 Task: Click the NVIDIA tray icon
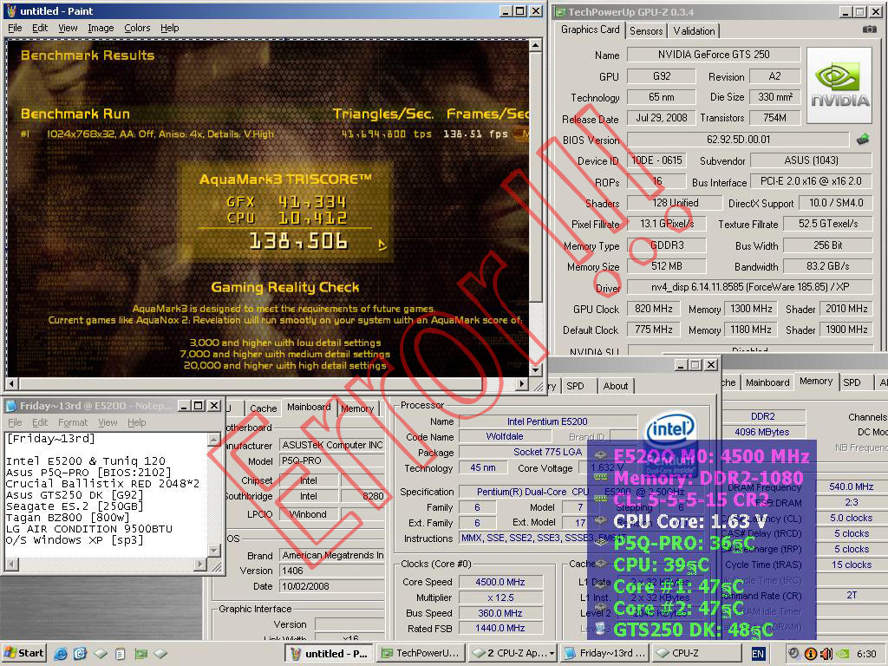pyautogui.click(x=843, y=654)
